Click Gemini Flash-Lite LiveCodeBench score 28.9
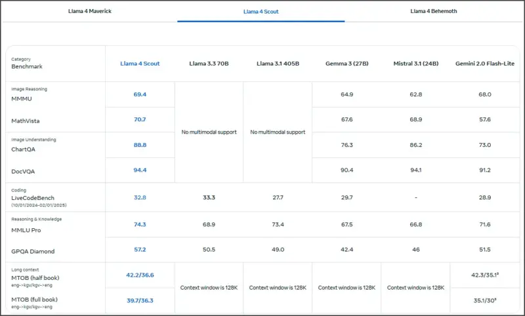 click(x=485, y=197)
